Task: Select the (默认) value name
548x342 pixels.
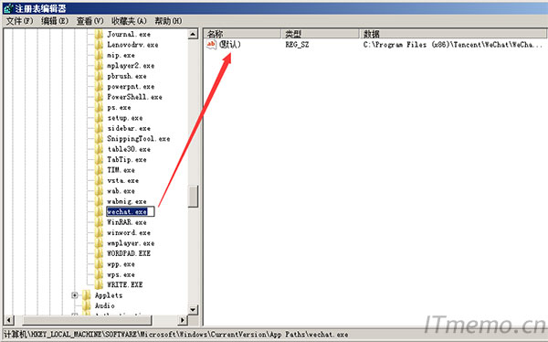Action: tap(230, 45)
